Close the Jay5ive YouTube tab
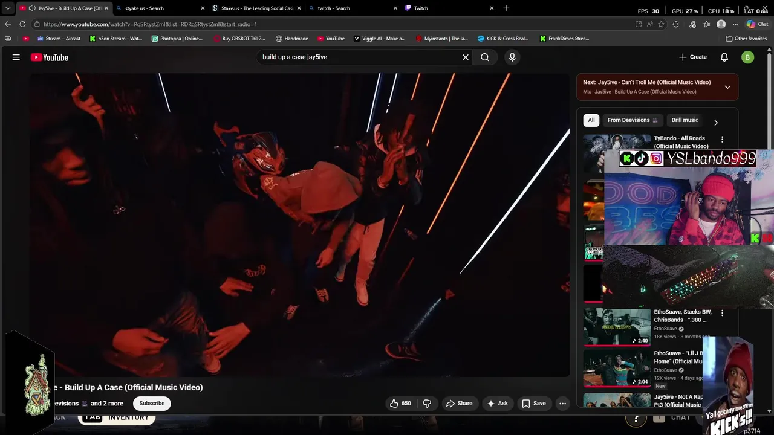The image size is (774, 435). pyautogui.click(x=106, y=8)
